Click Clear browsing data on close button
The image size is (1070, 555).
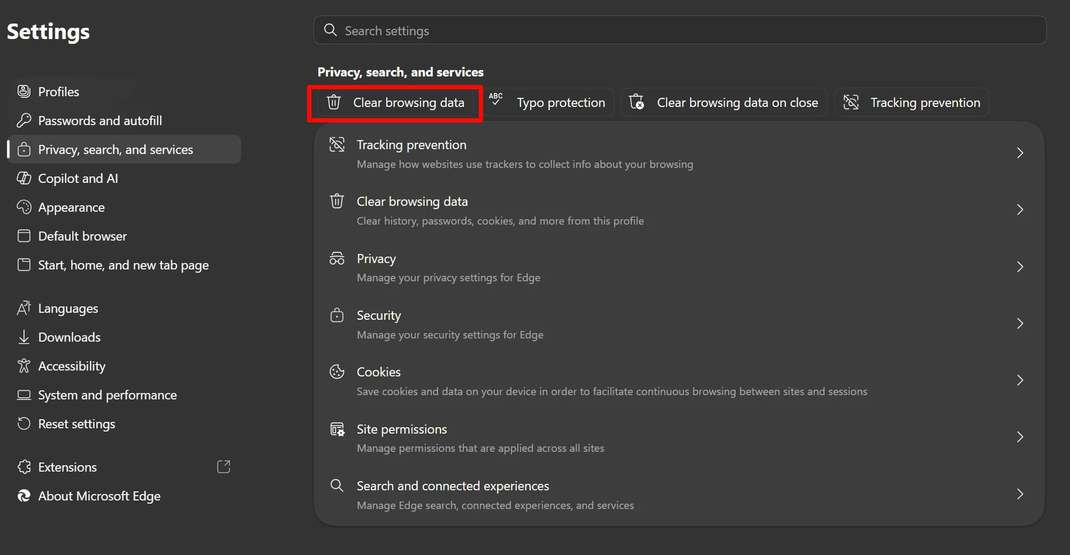coord(724,102)
